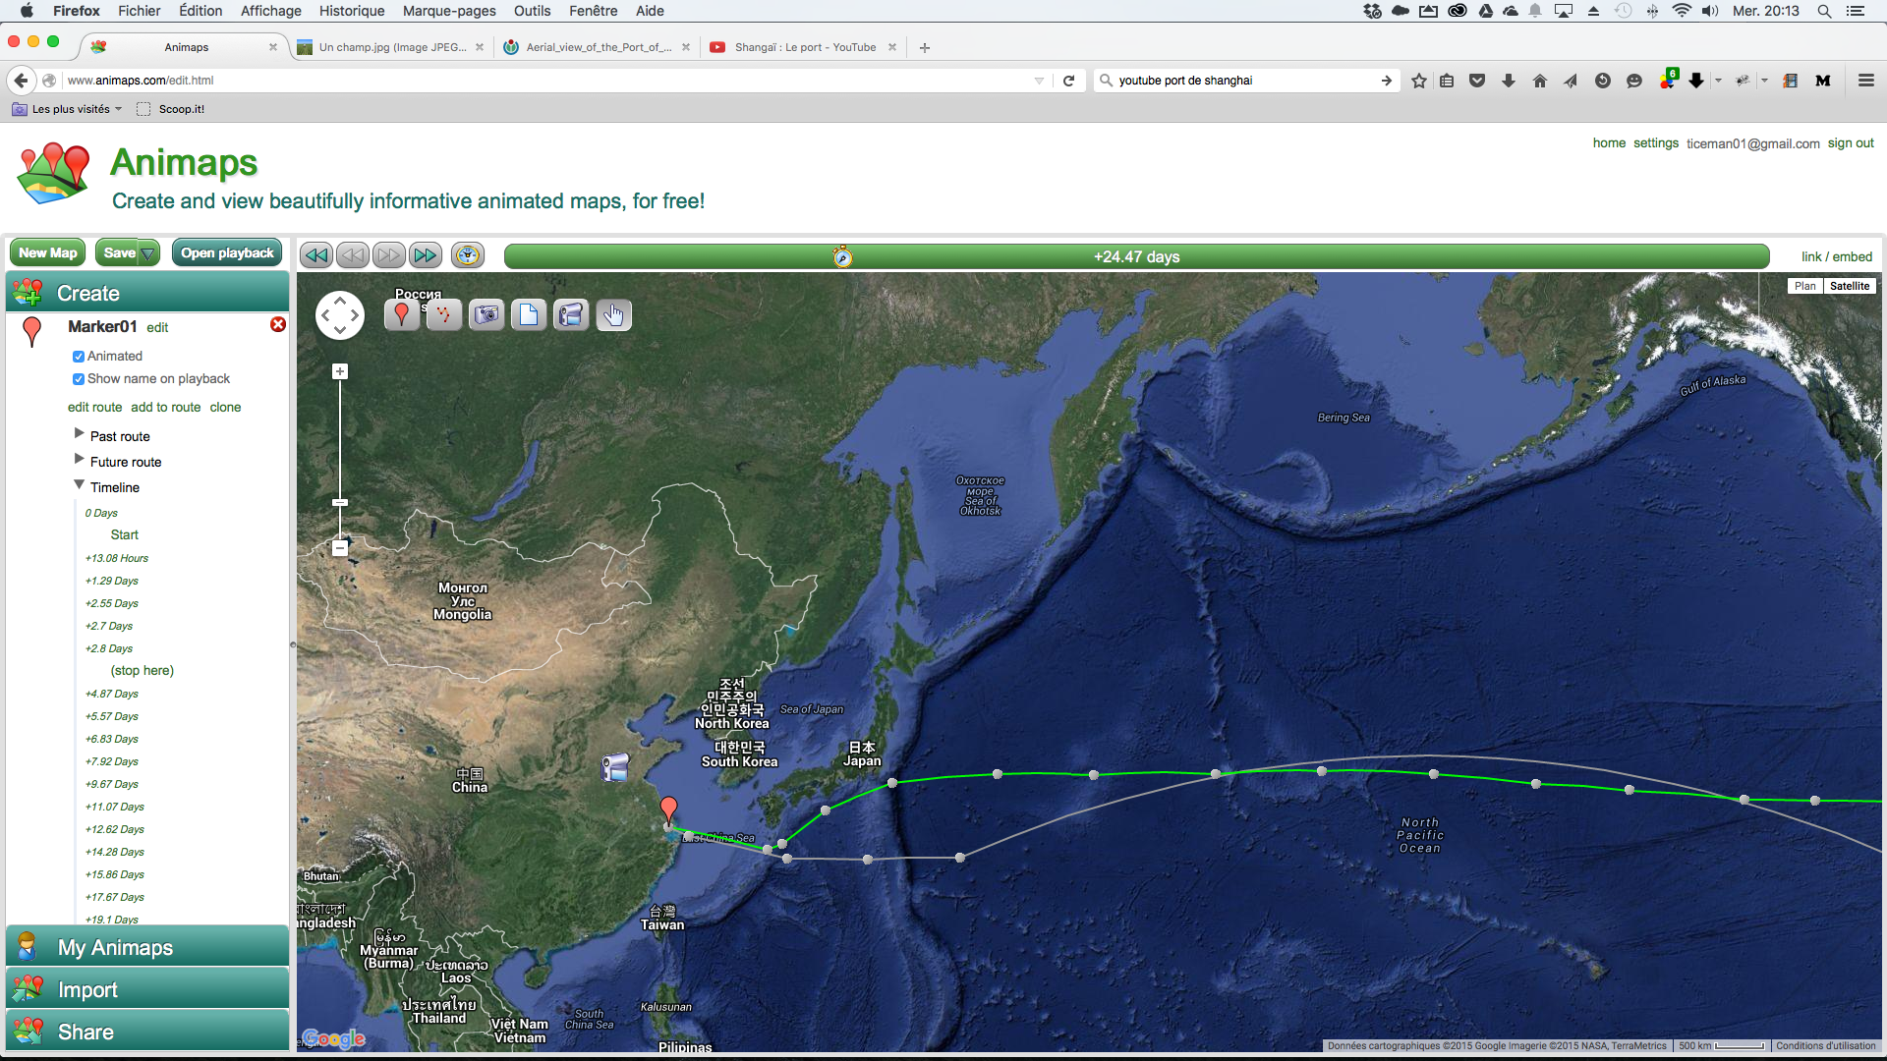
Task: Select the hand pan tool
Action: [614, 314]
